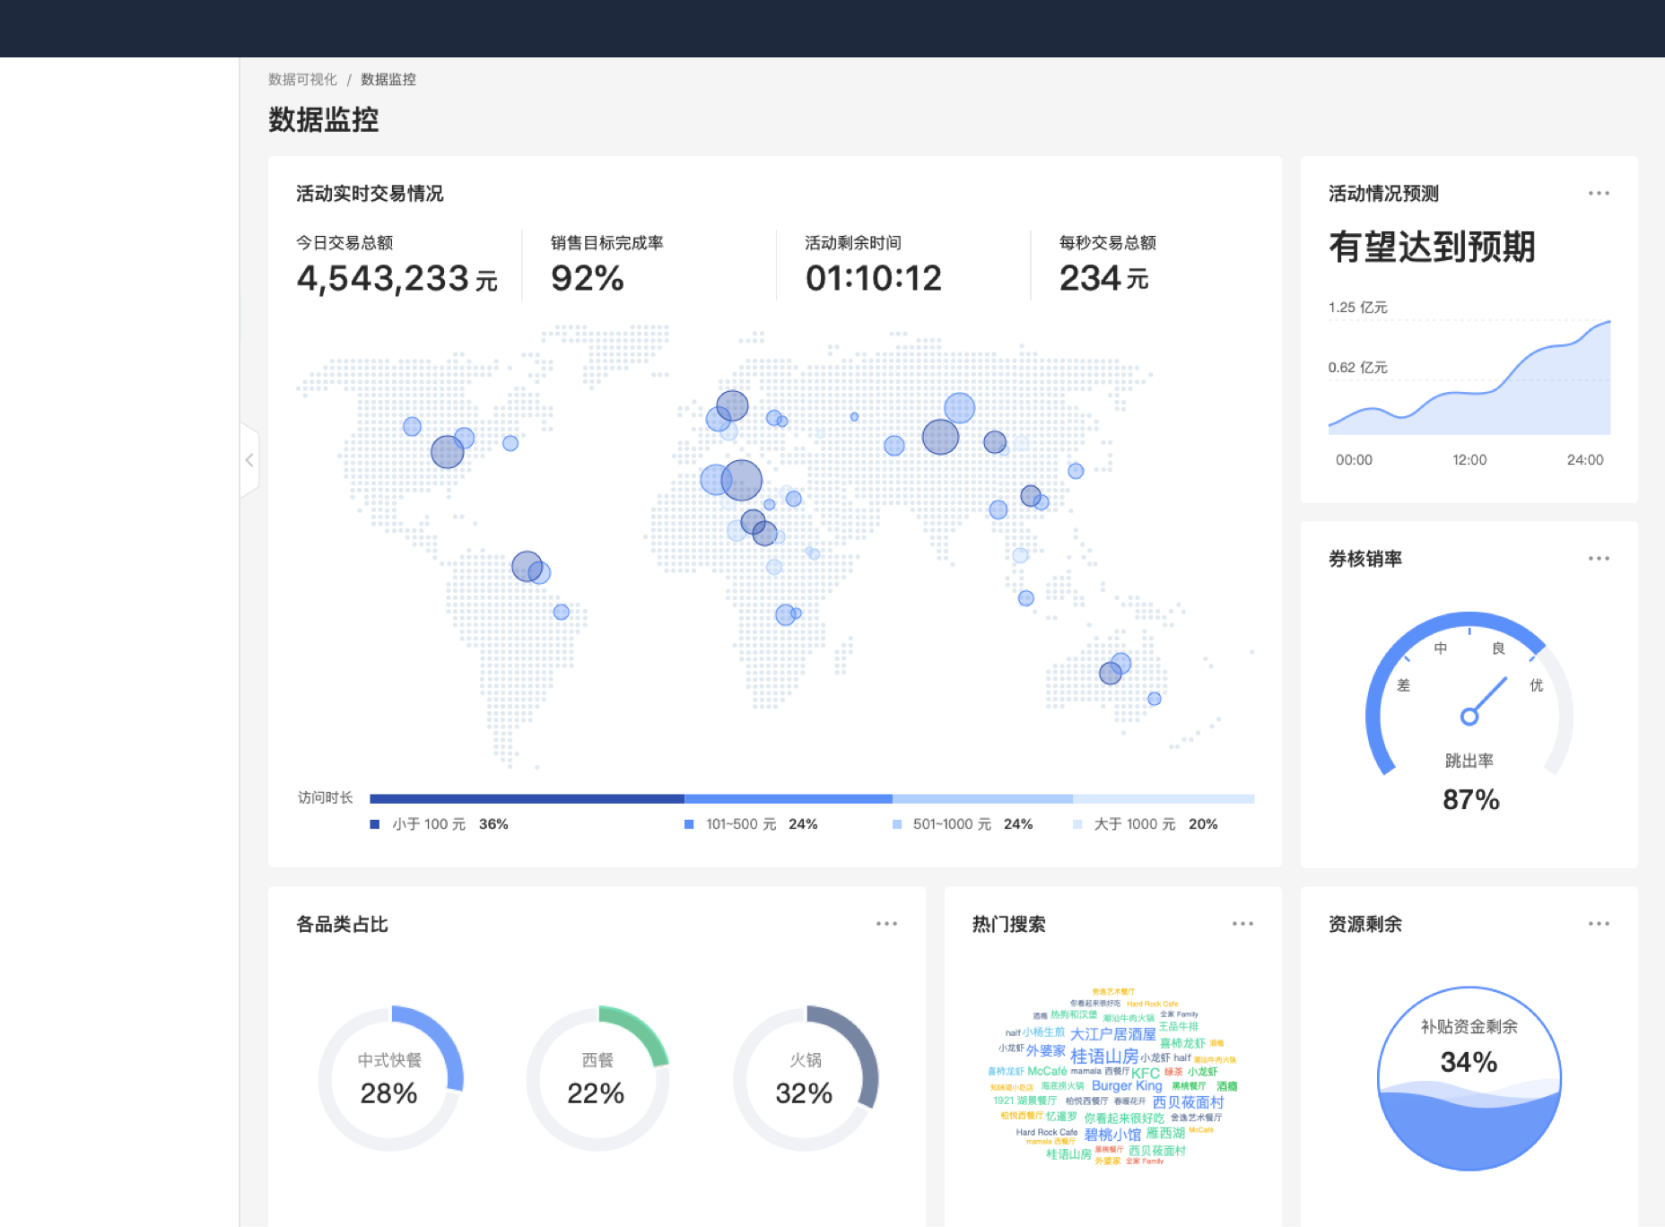Open more options for 资源剩余 card
1665x1227 pixels.
[x=1599, y=923]
